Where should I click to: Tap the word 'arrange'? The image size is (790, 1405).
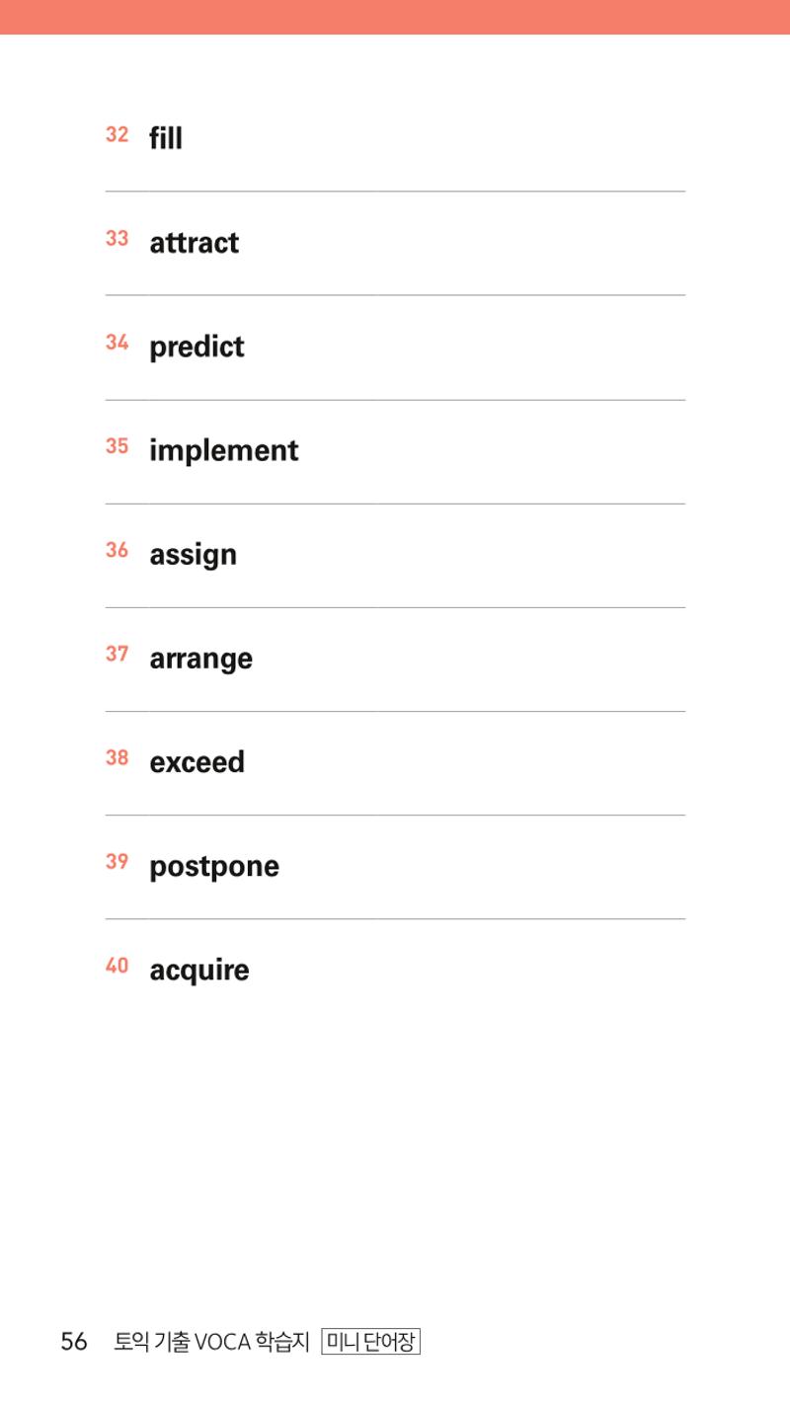(200, 660)
